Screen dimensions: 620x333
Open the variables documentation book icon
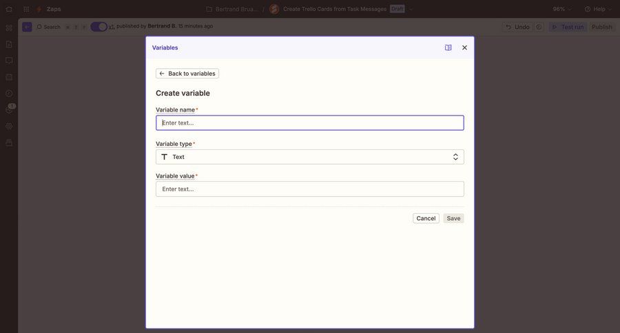[x=448, y=47]
